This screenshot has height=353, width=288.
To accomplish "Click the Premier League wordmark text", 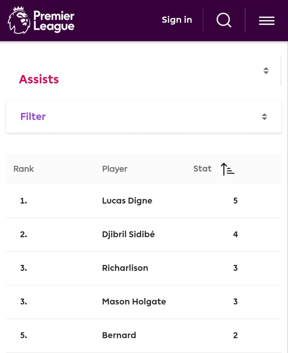I will (54, 21).
